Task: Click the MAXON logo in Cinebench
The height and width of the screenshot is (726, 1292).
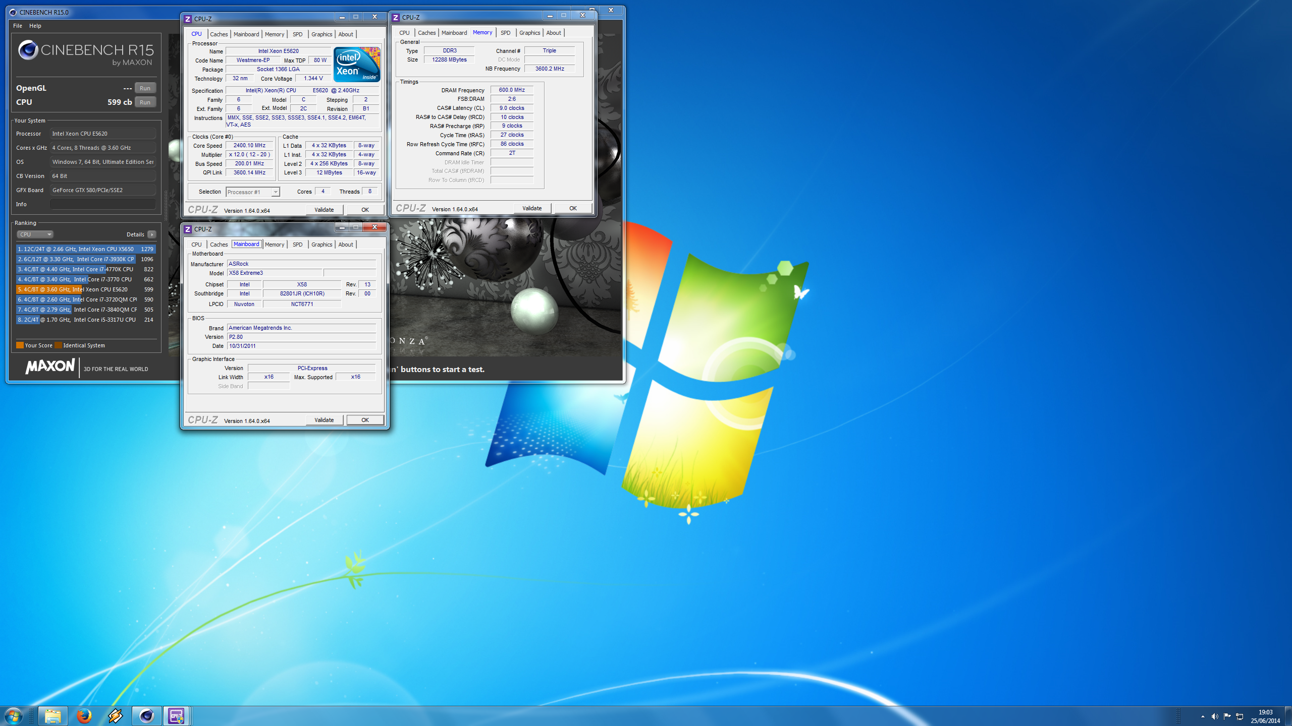Action: point(50,367)
